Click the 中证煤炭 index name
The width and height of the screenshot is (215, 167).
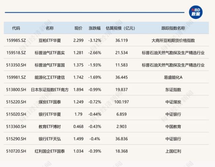pos(173,102)
